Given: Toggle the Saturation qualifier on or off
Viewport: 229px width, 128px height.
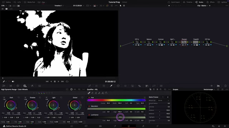Looking at the screenshot, I should click(x=89, y=106).
